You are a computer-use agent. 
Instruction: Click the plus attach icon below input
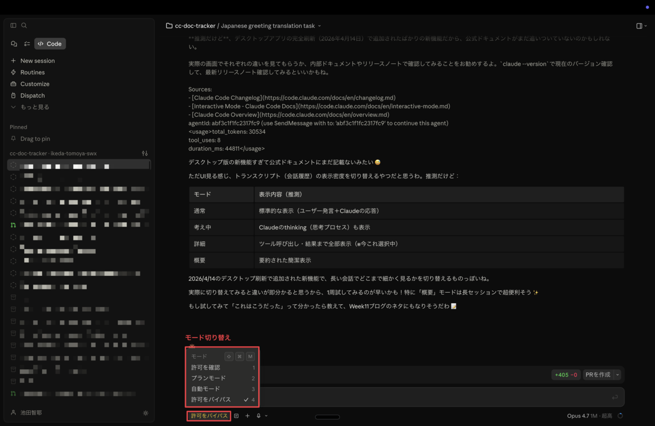(x=247, y=416)
